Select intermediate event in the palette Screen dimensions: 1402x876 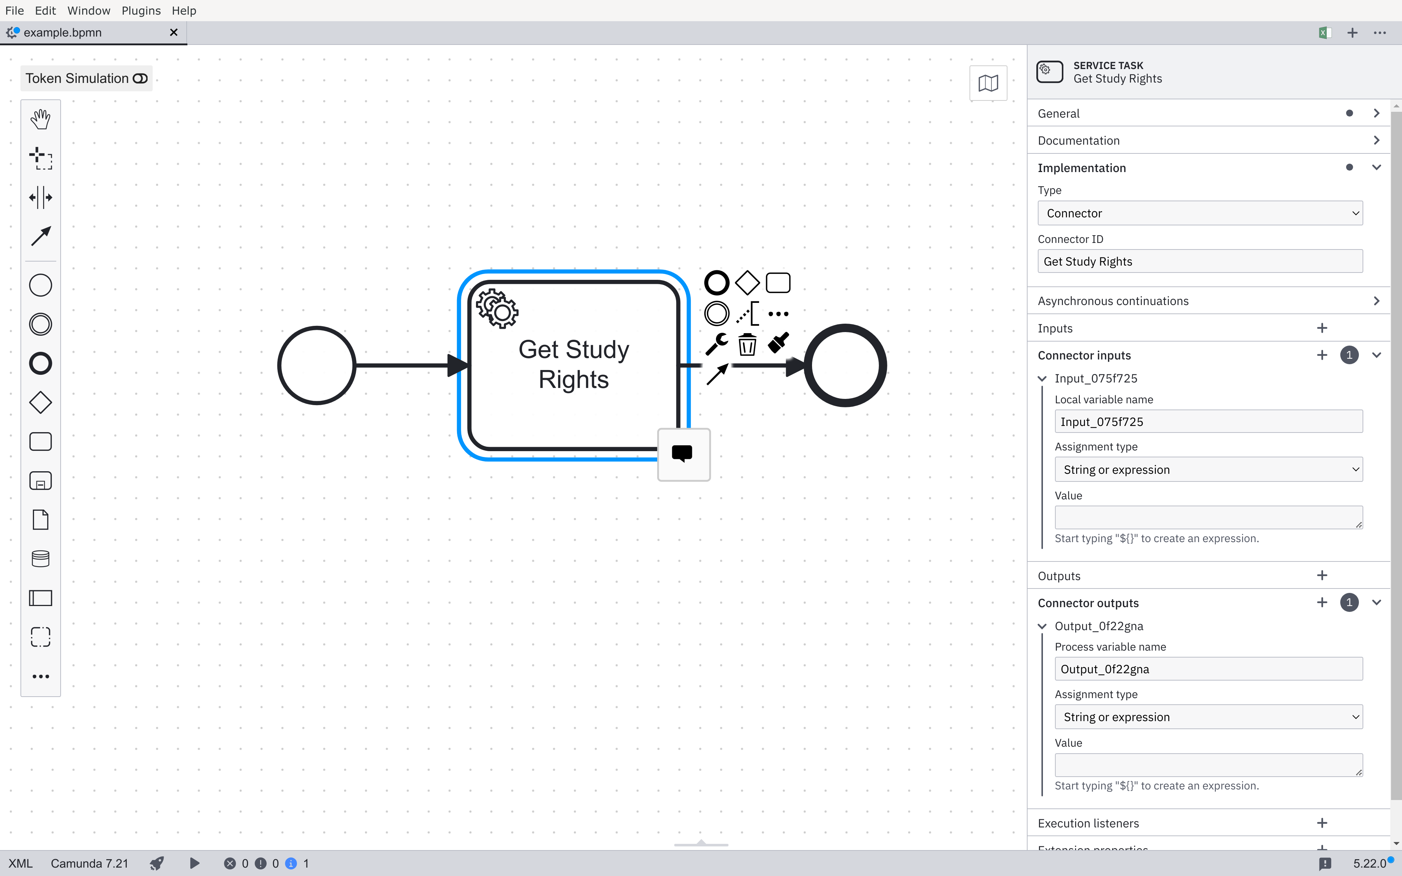tap(41, 324)
